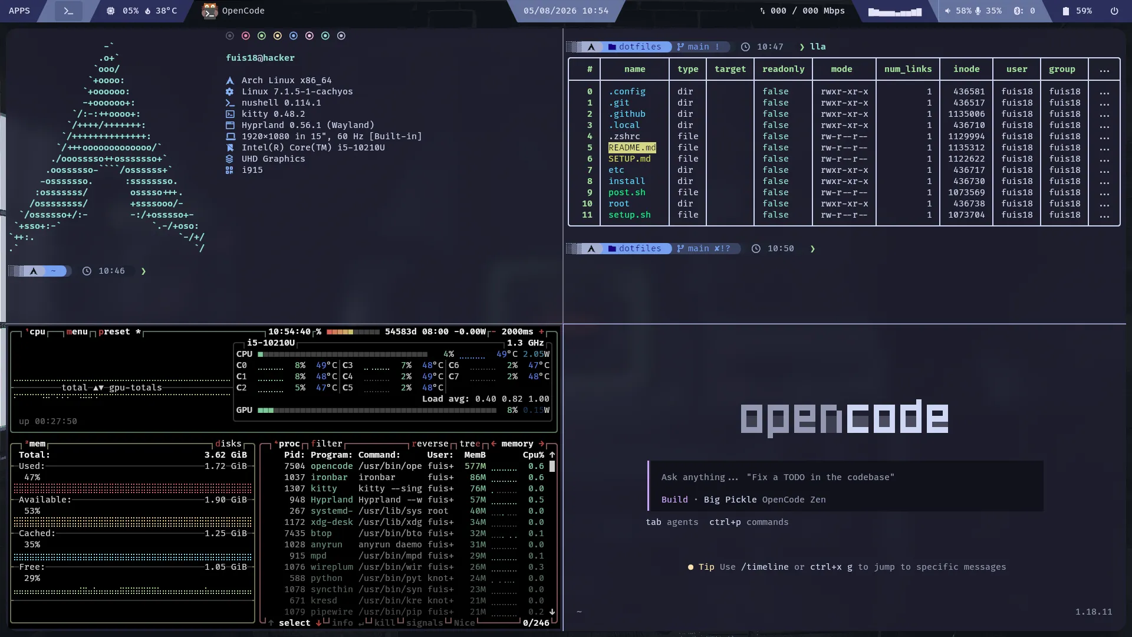This screenshot has width=1132, height=637.
Task: Toggle disks view in btop mem panel
Action: point(229,444)
